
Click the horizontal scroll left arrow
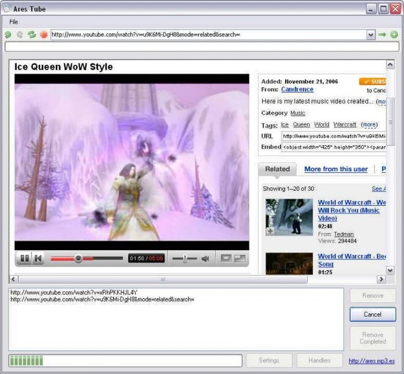tap(14, 279)
